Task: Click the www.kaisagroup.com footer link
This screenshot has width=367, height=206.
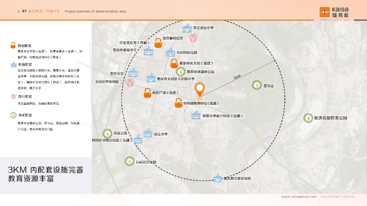Action: click(299, 197)
